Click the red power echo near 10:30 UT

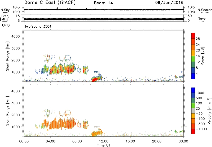tap(95, 79)
